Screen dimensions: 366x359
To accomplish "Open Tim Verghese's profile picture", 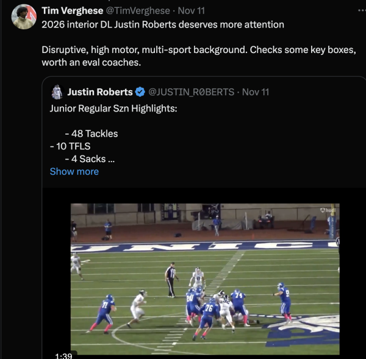I will [23, 17].
